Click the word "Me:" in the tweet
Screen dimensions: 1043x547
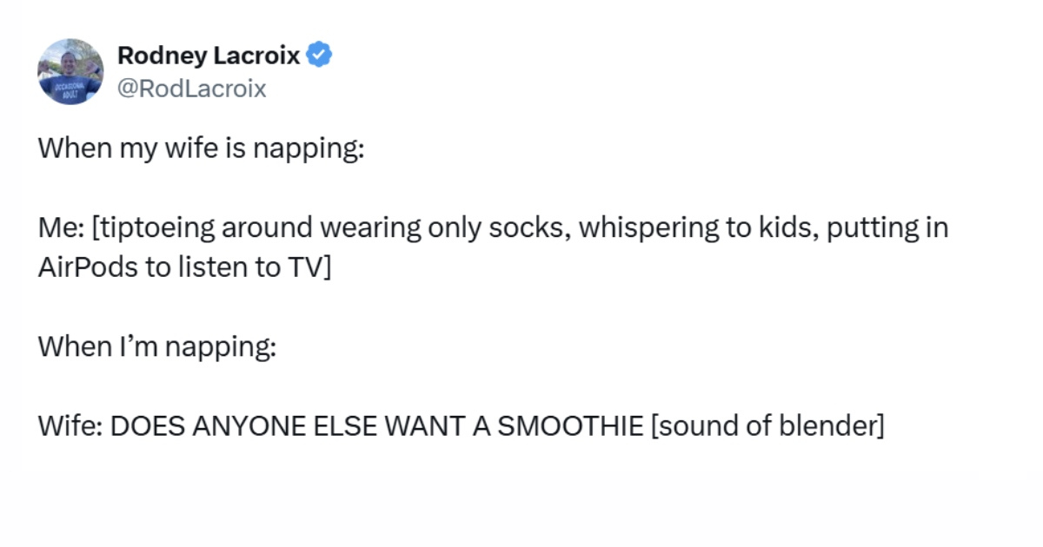pyautogui.click(x=59, y=227)
